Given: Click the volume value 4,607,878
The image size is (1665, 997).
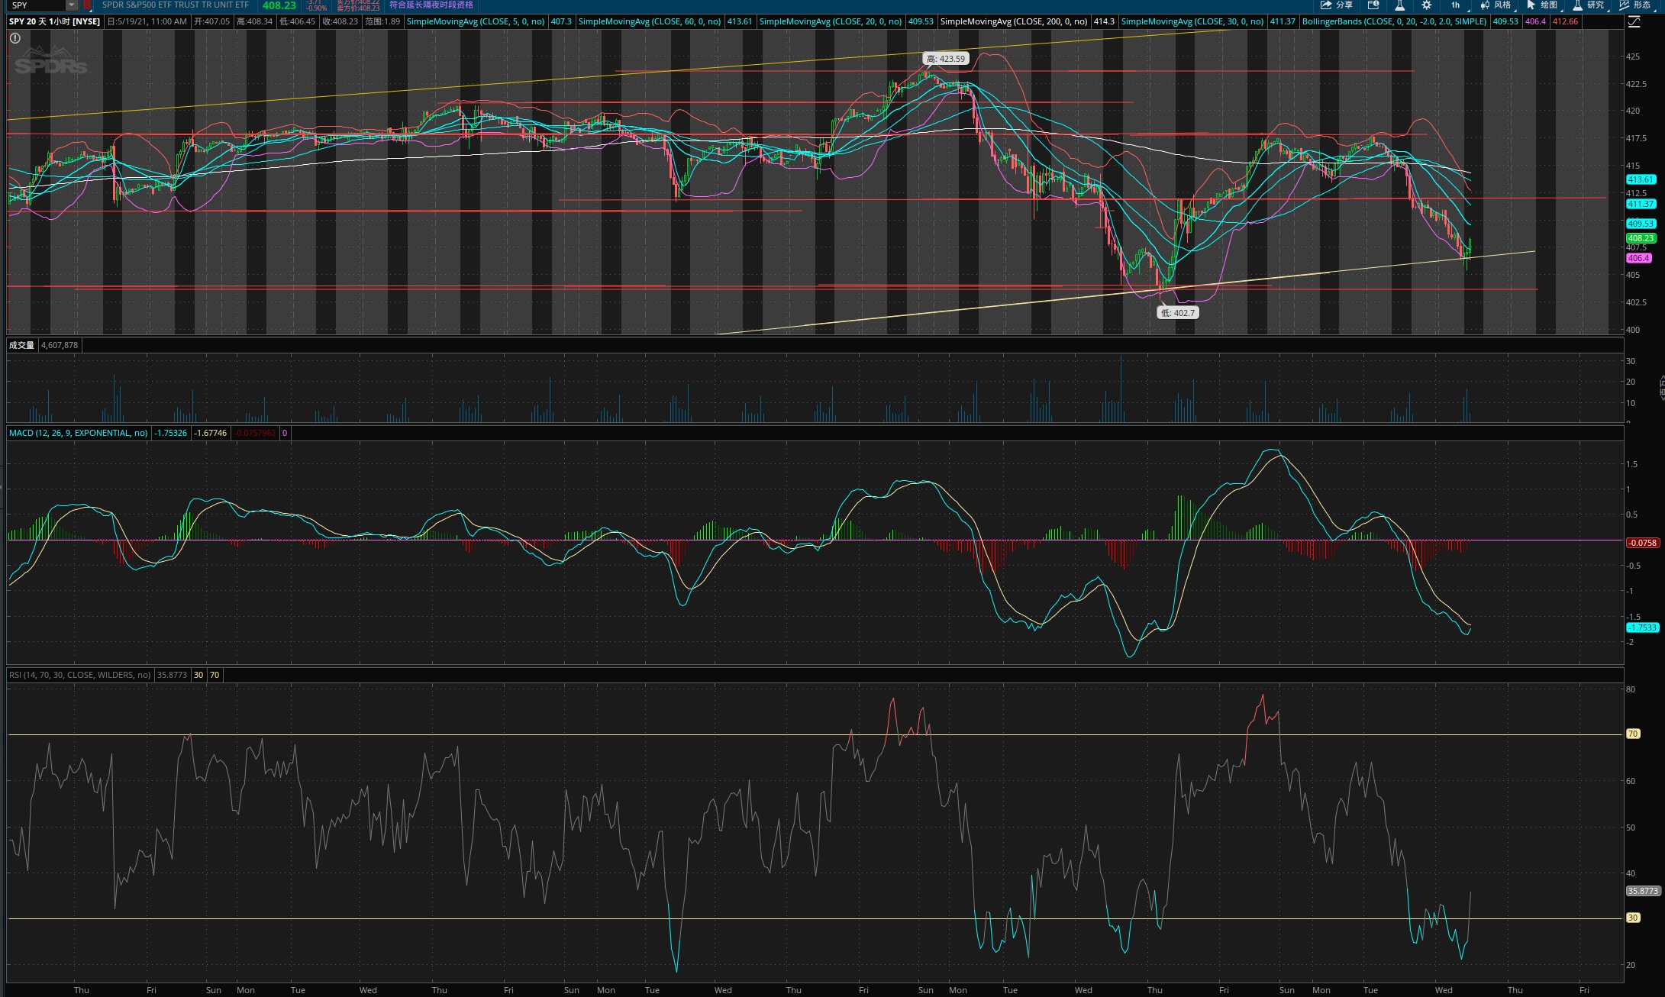Looking at the screenshot, I should tap(60, 345).
